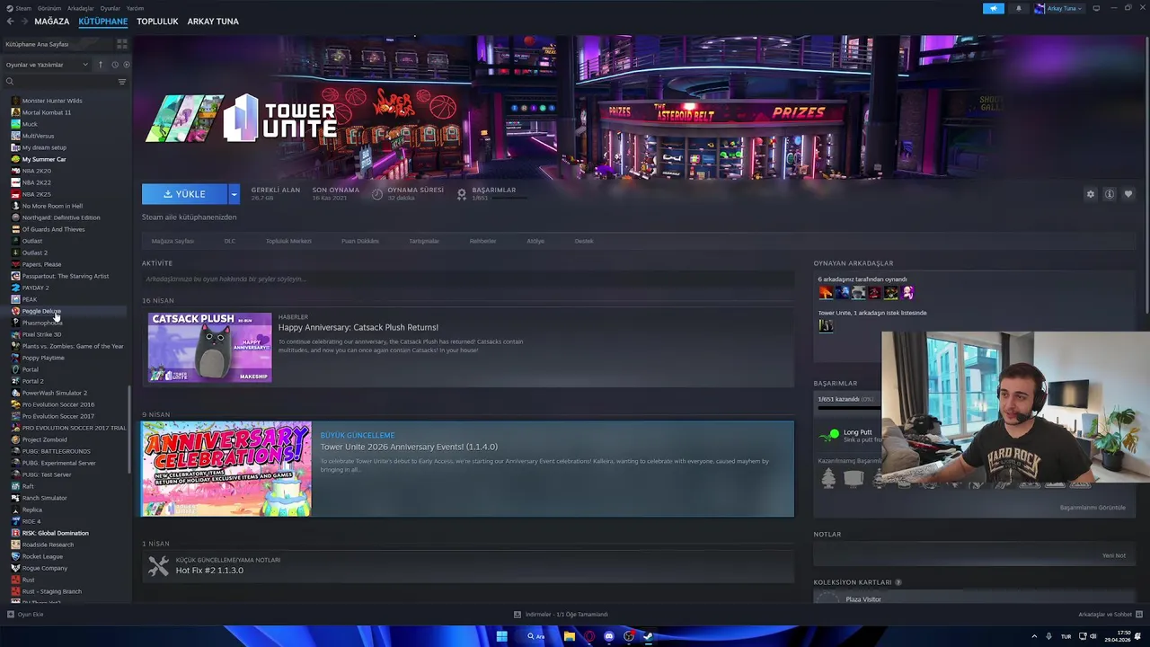Open the Oyunlar menu
1150x647 pixels.
(110, 8)
